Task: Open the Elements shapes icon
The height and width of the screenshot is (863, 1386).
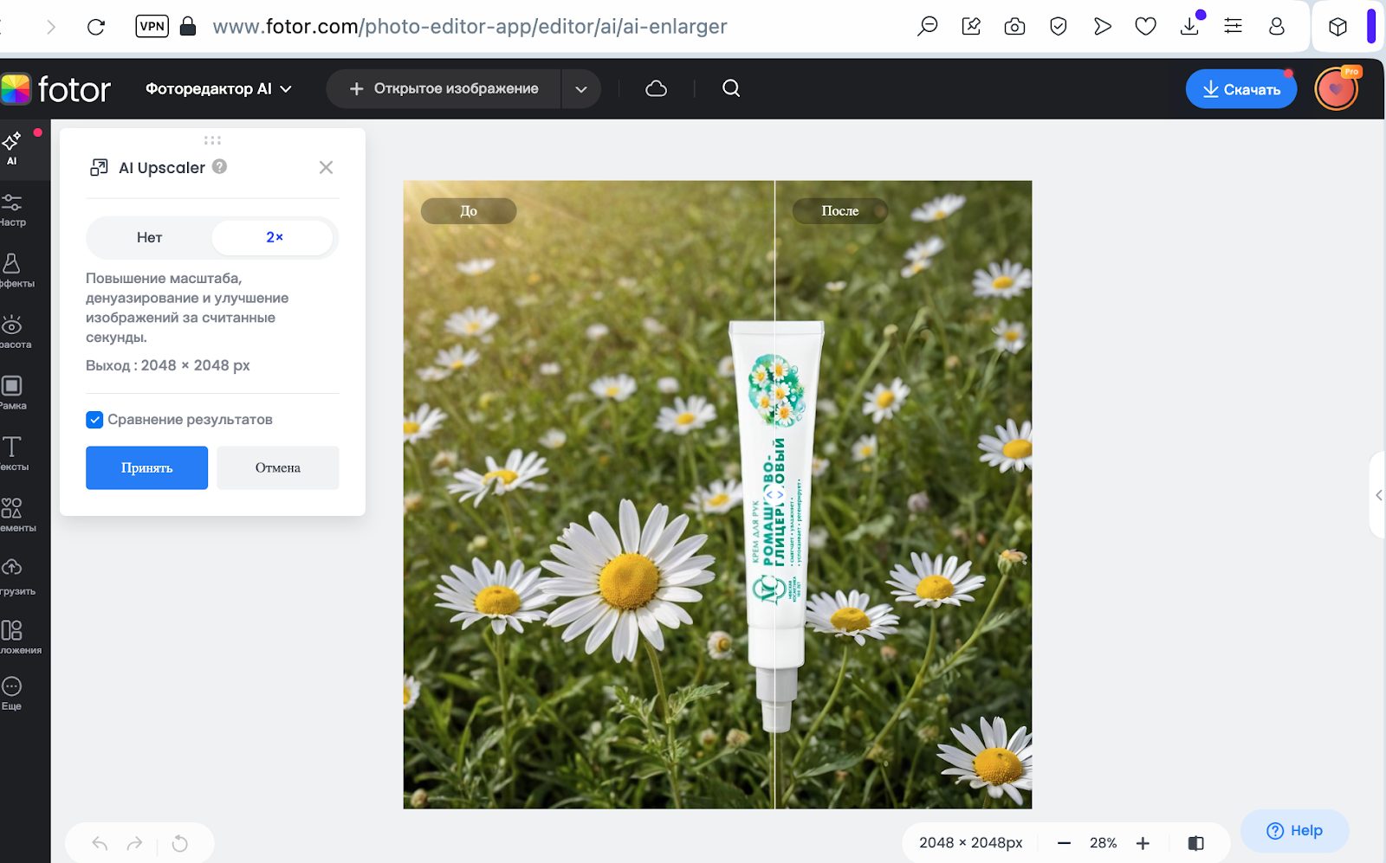Action: 12,514
